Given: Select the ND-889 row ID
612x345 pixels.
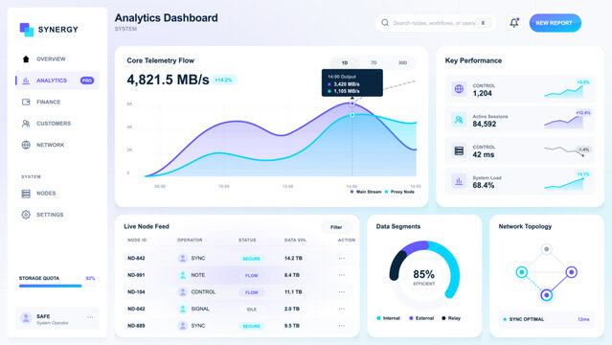Looking at the screenshot, I should point(136,326).
